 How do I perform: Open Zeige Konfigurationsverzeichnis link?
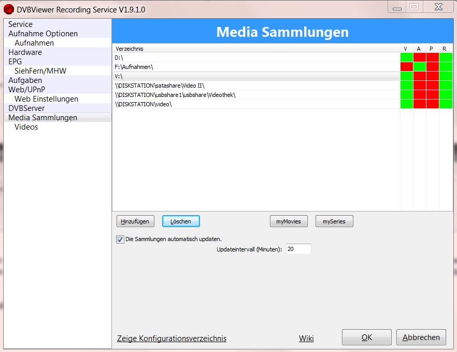tap(172, 339)
